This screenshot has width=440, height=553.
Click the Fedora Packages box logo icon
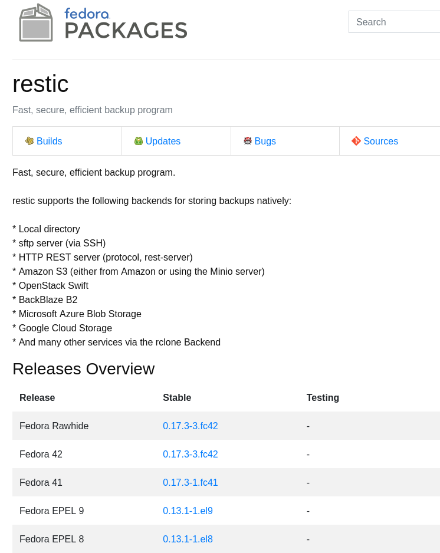point(36,23)
